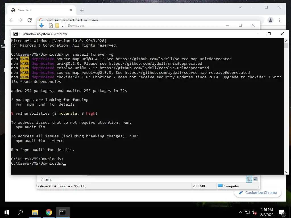
Task: Switch Downloads window to details view
Action: [x=249, y=179]
